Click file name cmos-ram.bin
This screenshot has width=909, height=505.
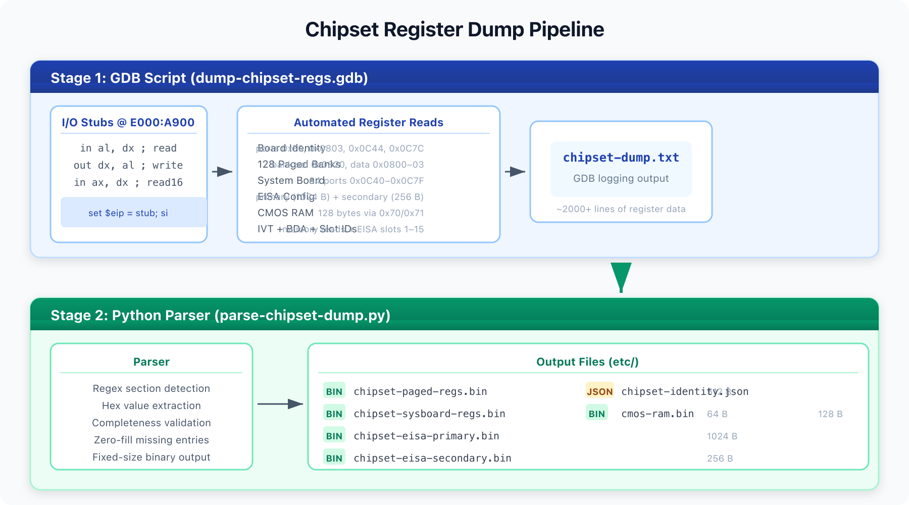pos(658,414)
